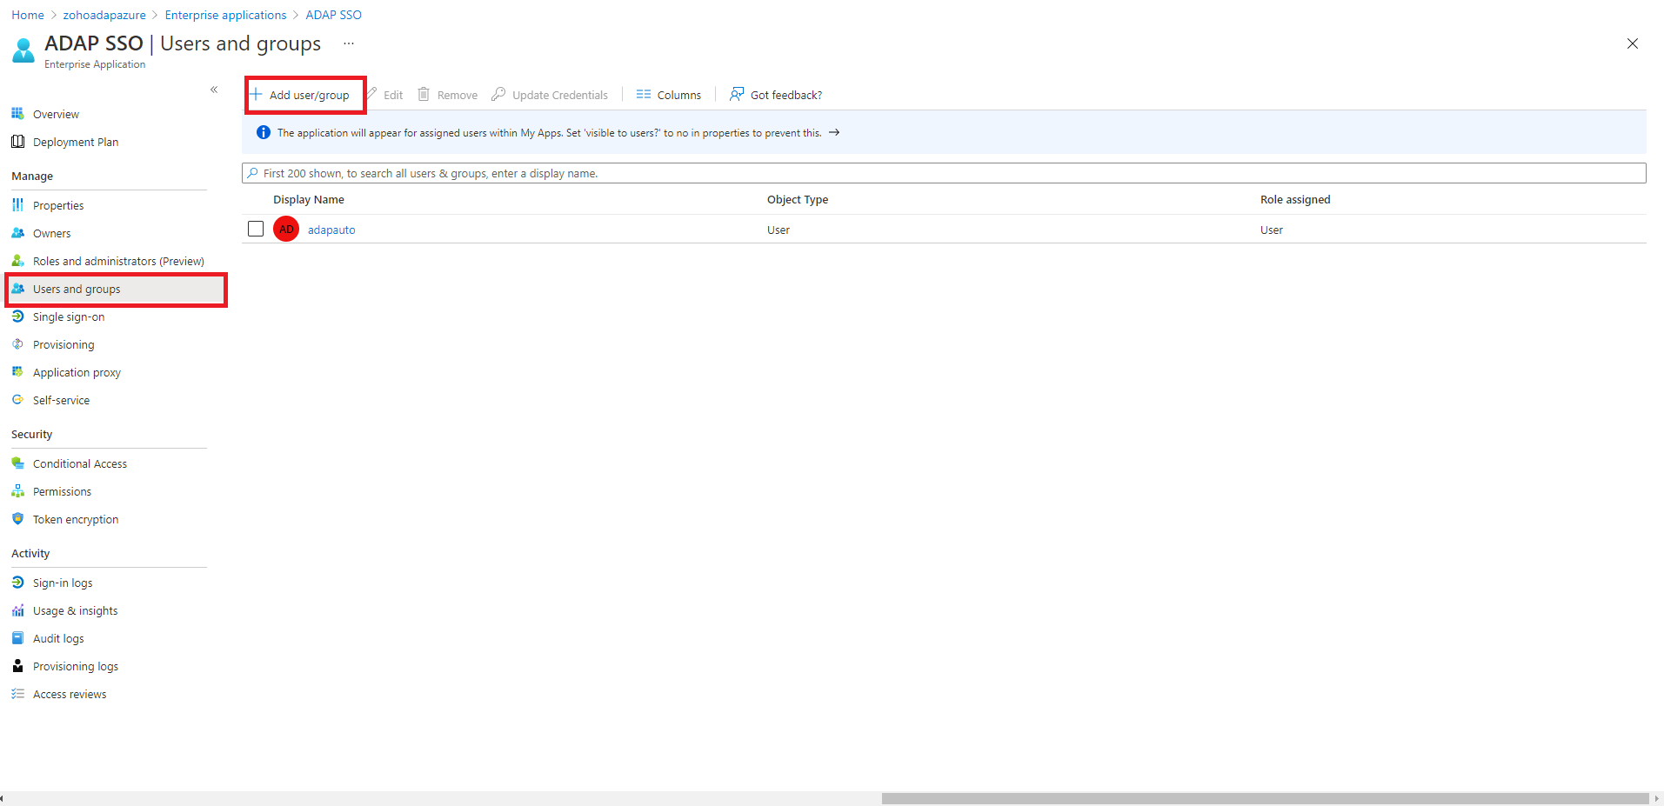
Task: Open Usage & insights
Action: point(75,610)
